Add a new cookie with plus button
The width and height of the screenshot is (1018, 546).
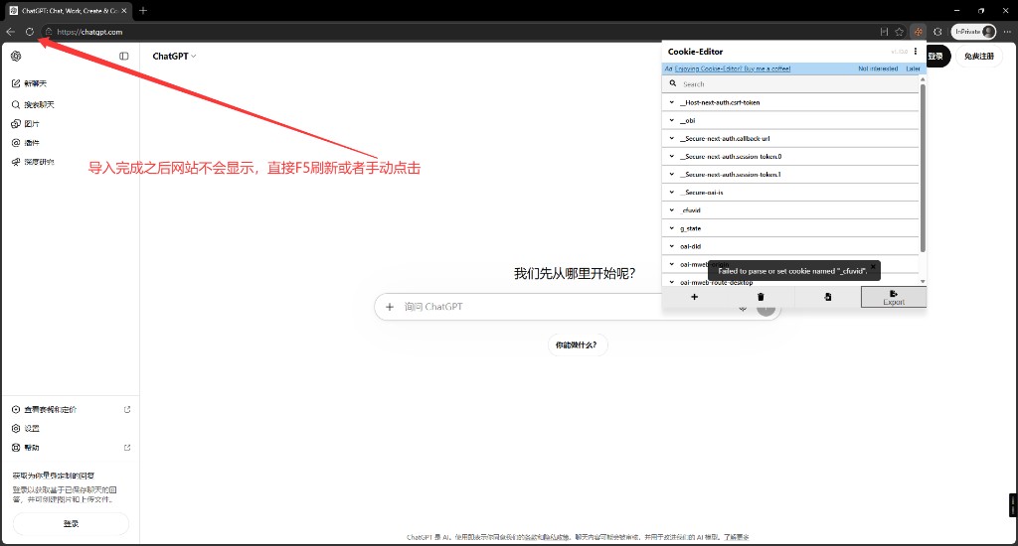[x=694, y=297]
